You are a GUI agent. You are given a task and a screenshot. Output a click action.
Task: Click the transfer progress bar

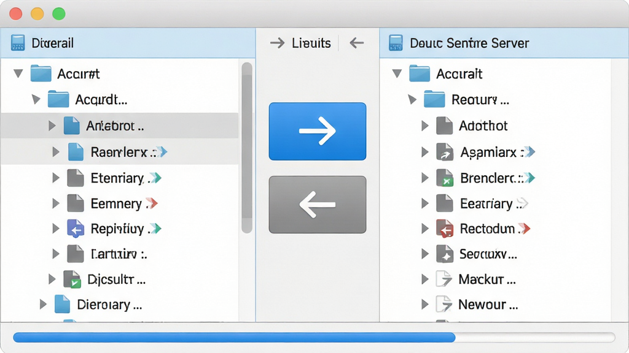314,338
